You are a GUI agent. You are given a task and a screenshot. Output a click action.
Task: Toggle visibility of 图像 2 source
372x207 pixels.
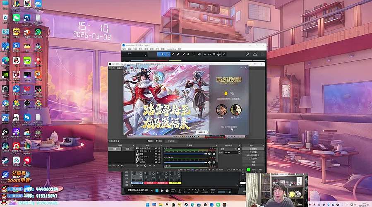click(156, 159)
